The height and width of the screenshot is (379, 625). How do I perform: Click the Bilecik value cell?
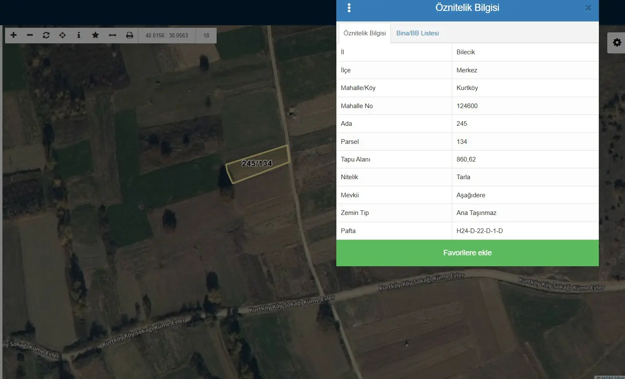tap(525, 52)
